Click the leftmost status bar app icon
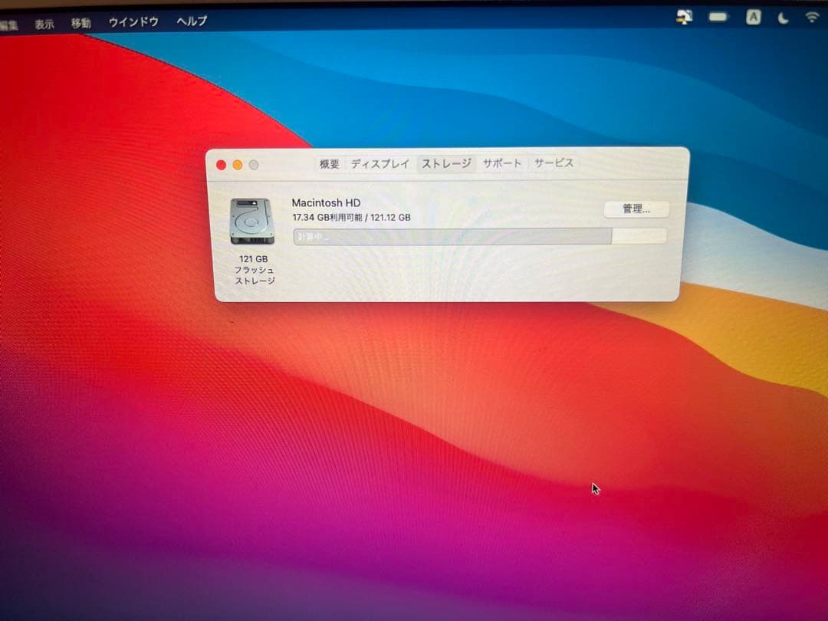 point(685,16)
